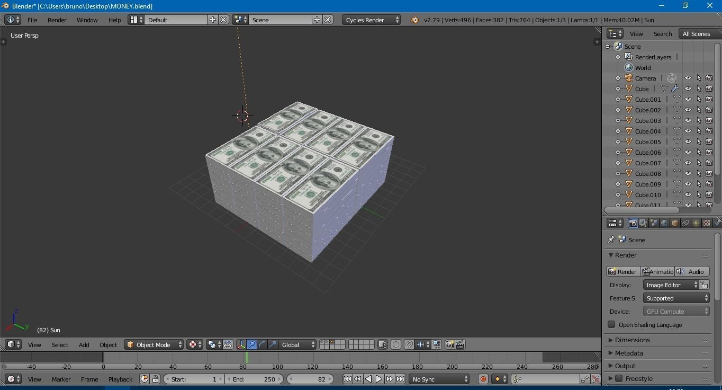Screen dimensions: 722x390
Task: Select the Texture checker properties tab
Action: pos(706,223)
